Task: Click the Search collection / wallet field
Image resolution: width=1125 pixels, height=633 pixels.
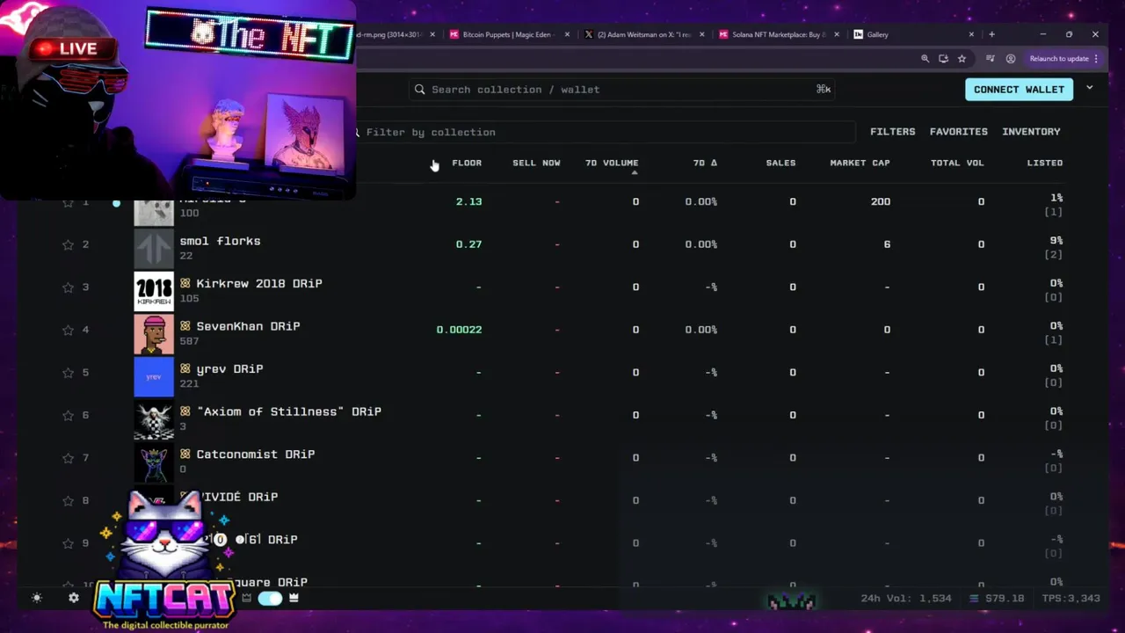Action: pos(622,90)
